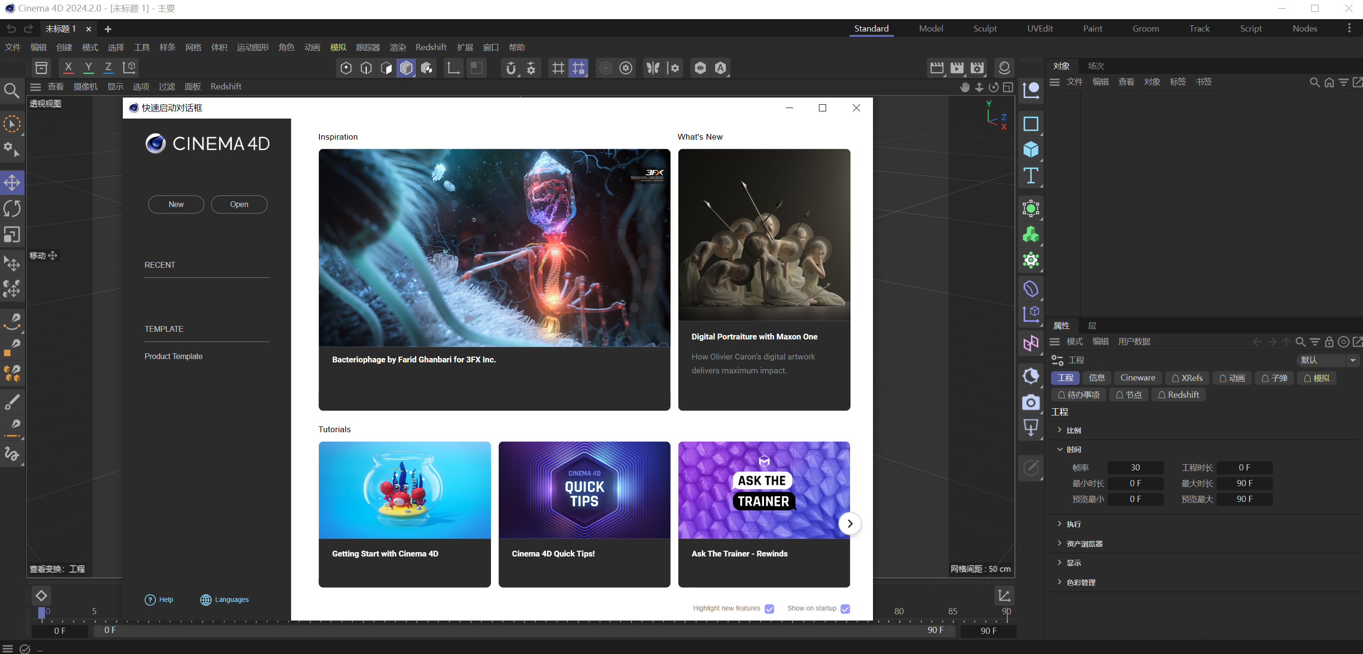Open the layout three-dot menu

pyautogui.click(x=1349, y=29)
